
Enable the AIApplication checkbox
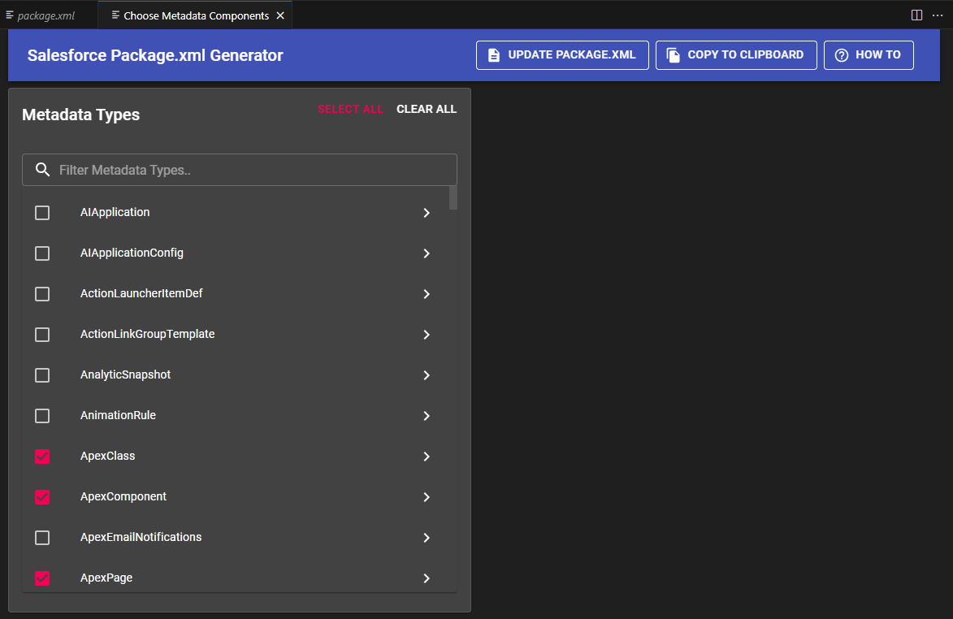coord(42,213)
